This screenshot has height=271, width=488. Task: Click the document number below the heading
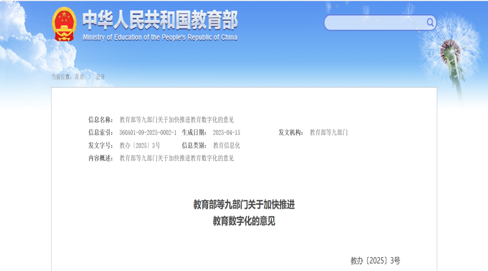pyautogui.click(x=375, y=261)
